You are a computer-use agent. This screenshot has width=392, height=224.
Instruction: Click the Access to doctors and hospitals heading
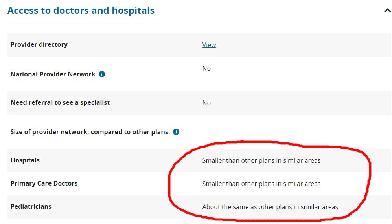tap(81, 11)
